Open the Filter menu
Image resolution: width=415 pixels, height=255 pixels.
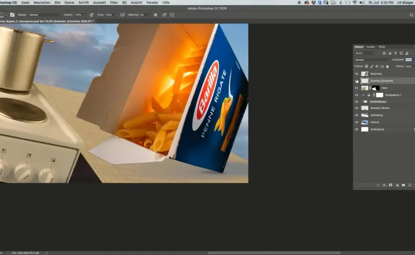(x=114, y=2)
